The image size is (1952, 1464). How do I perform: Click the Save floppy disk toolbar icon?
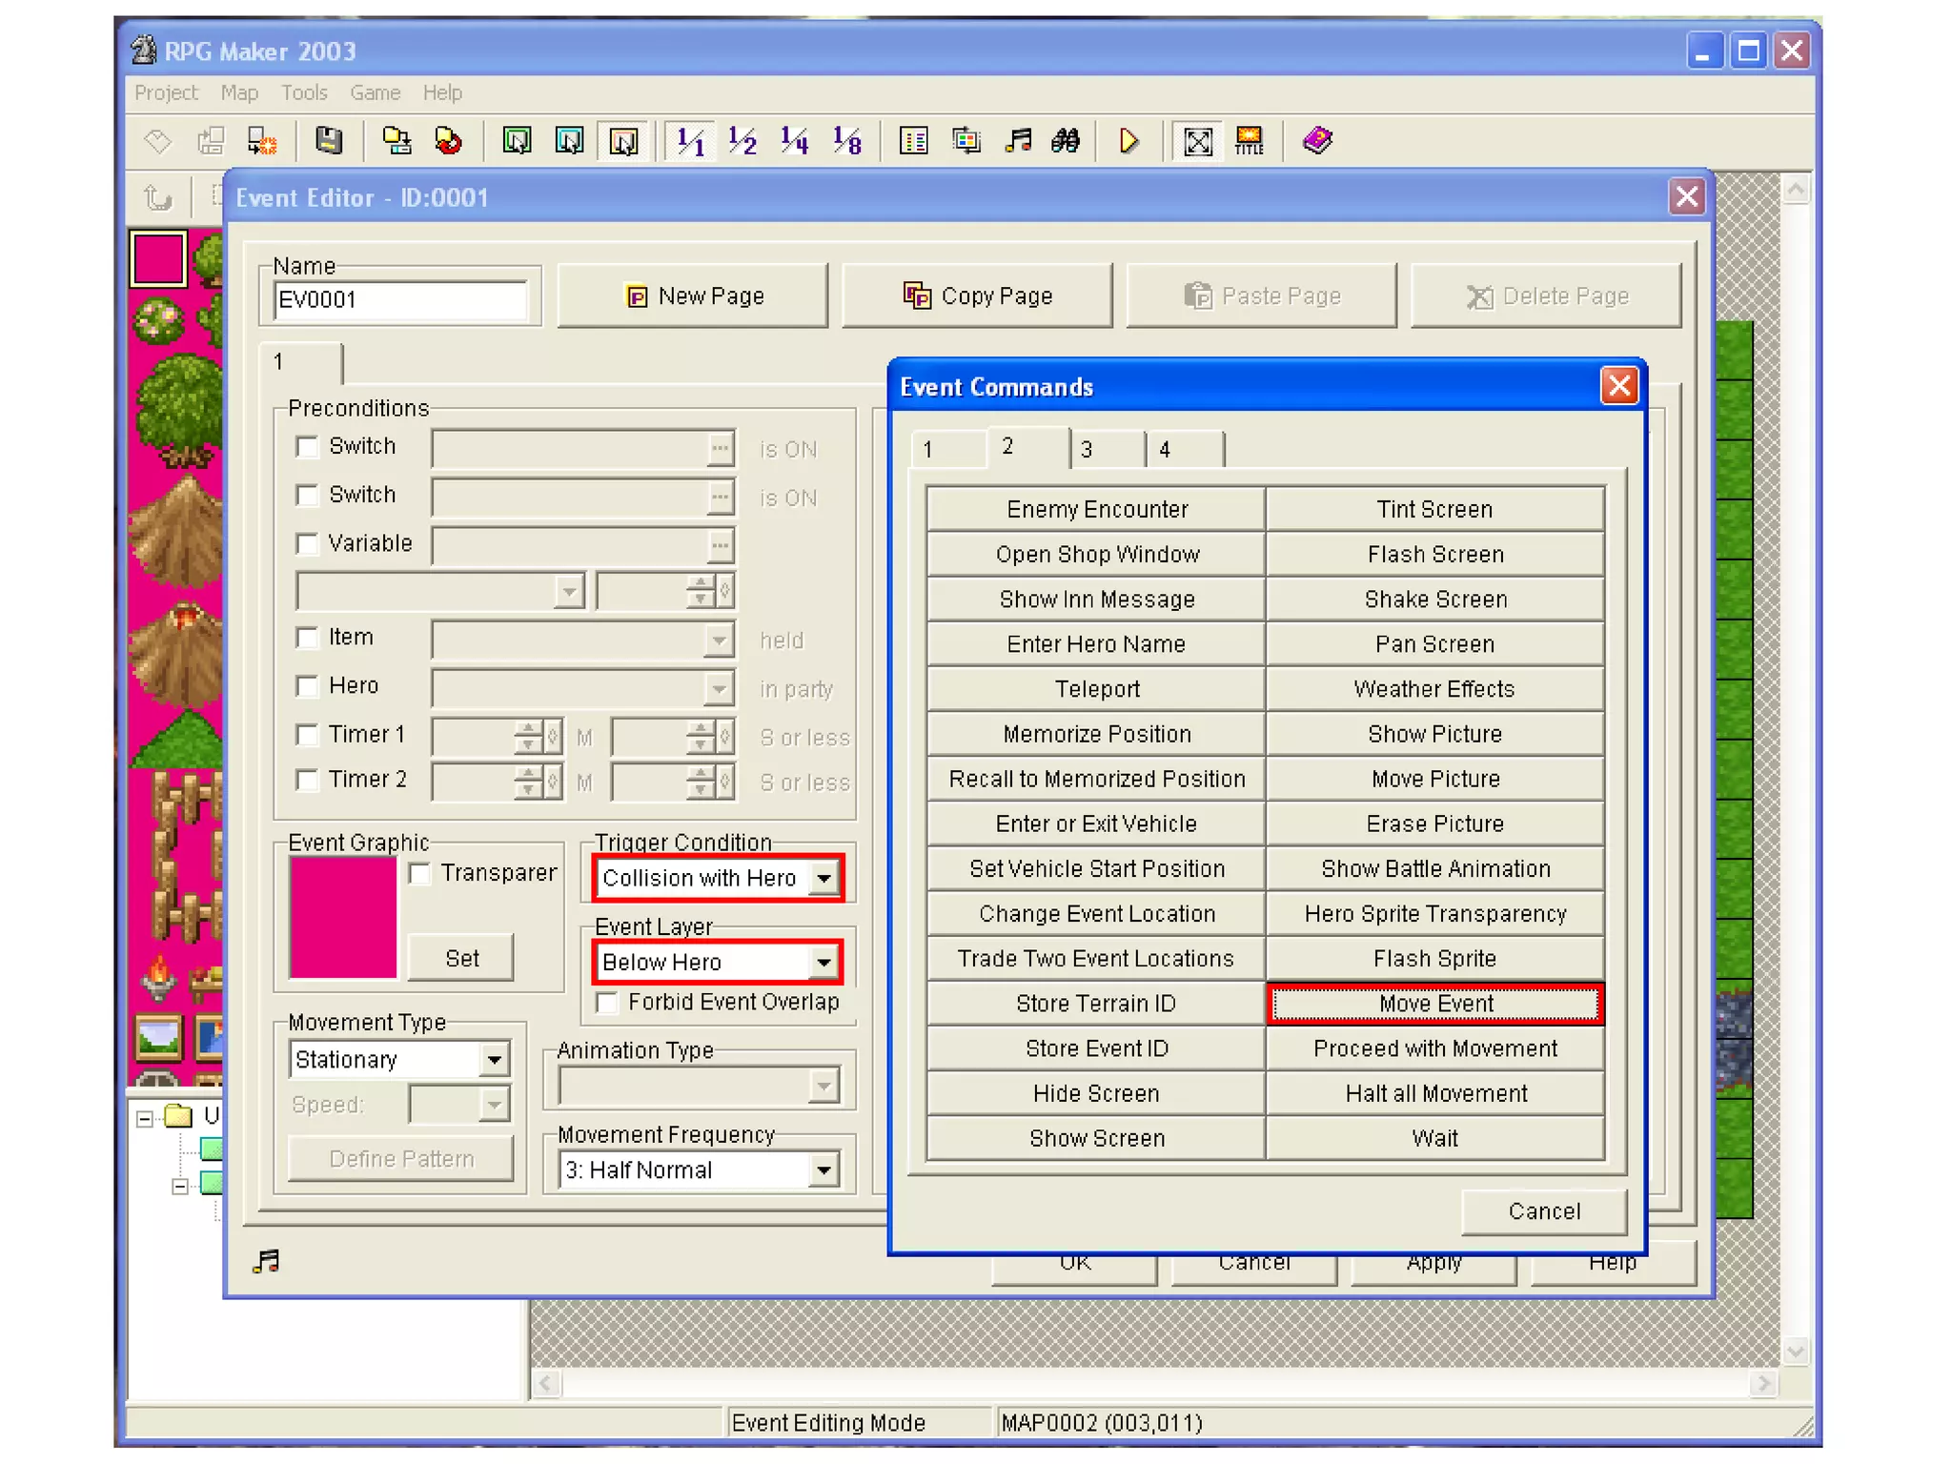pyautogui.click(x=329, y=141)
